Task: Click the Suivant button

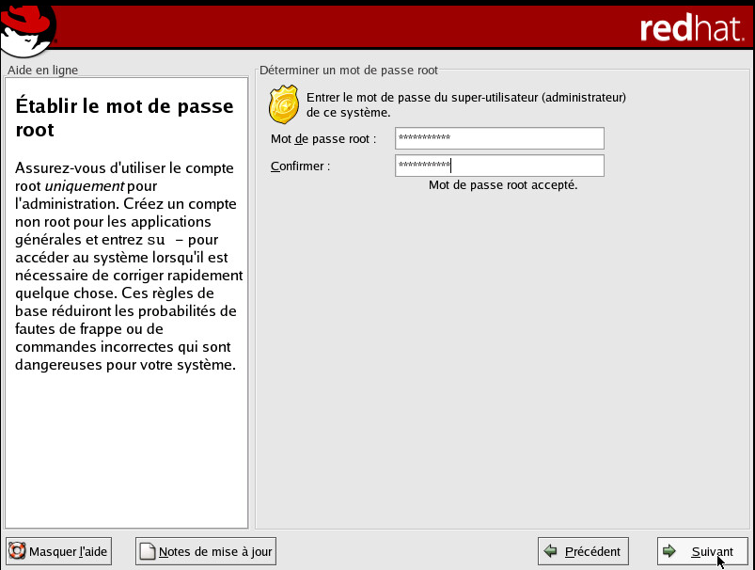Action: coord(702,551)
